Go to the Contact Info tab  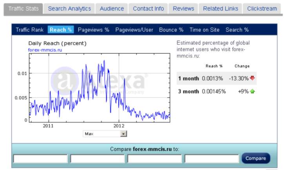click(x=148, y=9)
